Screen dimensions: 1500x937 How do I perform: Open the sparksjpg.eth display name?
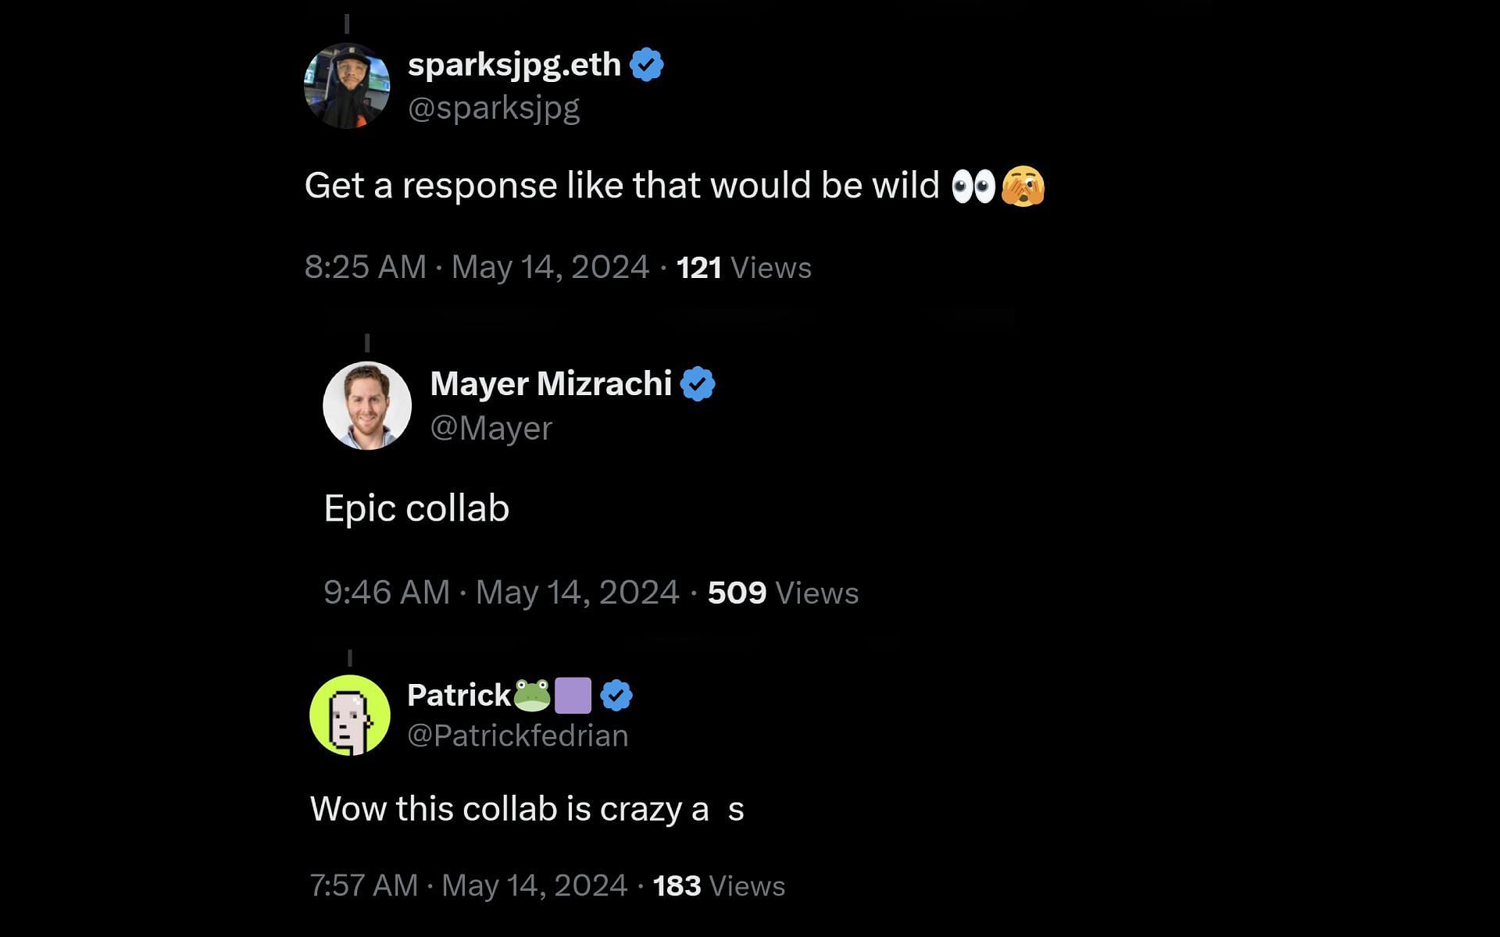514,64
